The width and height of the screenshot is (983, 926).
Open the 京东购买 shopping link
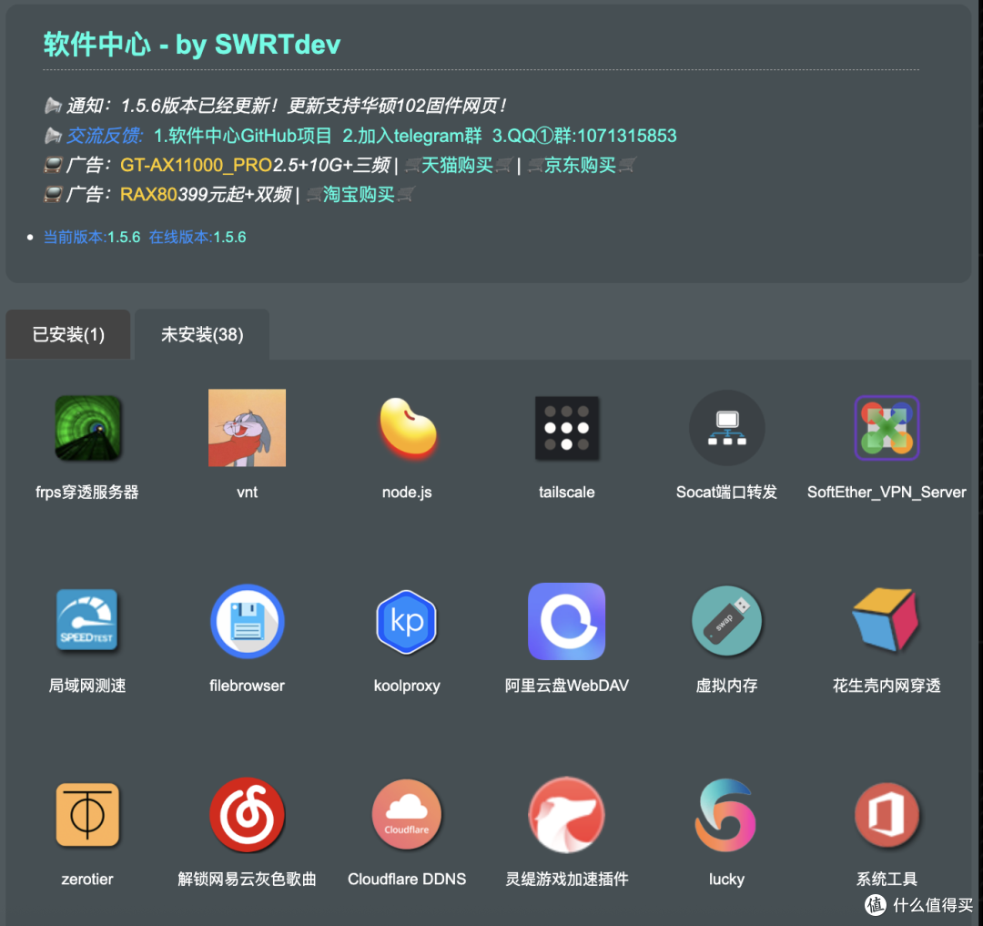[x=581, y=165]
